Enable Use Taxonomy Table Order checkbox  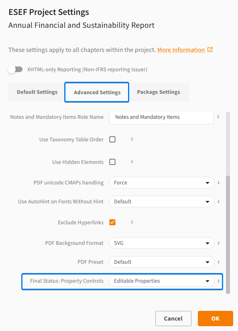[112, 139]
